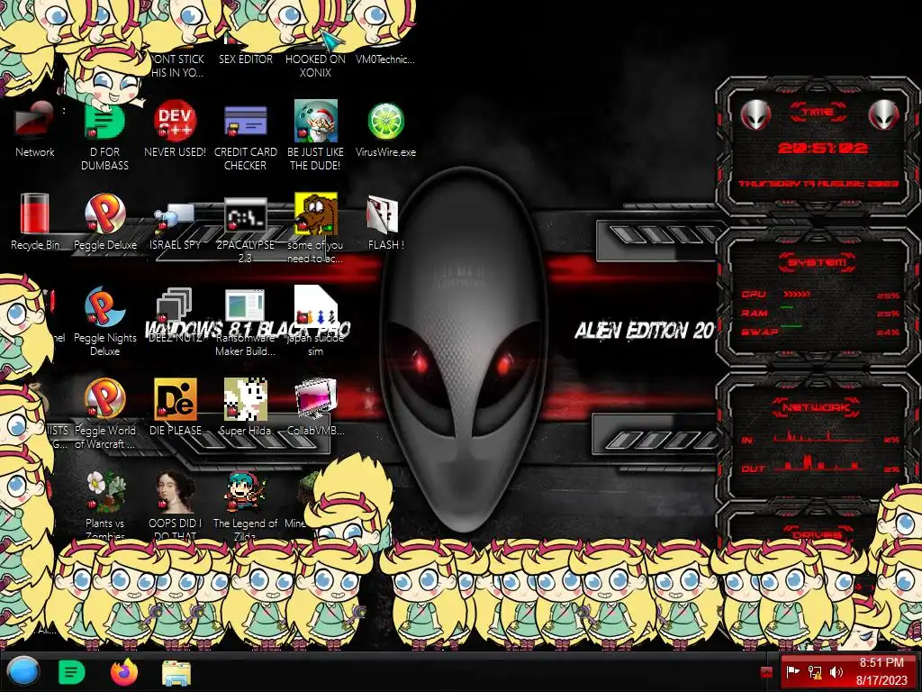Launch Peggle Nights Deluxe

(104, 308)
